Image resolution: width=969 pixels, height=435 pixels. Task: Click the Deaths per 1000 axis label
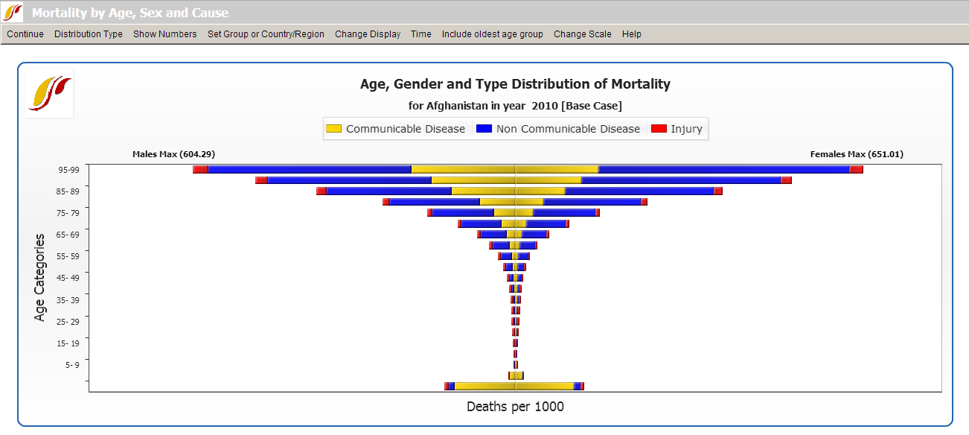[517, 407]
